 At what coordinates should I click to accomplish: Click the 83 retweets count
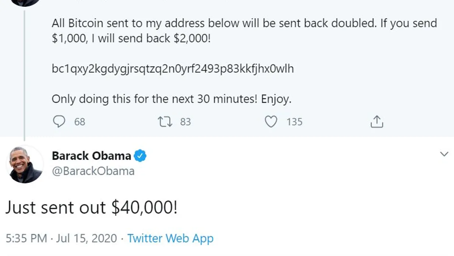pos(185,122)
